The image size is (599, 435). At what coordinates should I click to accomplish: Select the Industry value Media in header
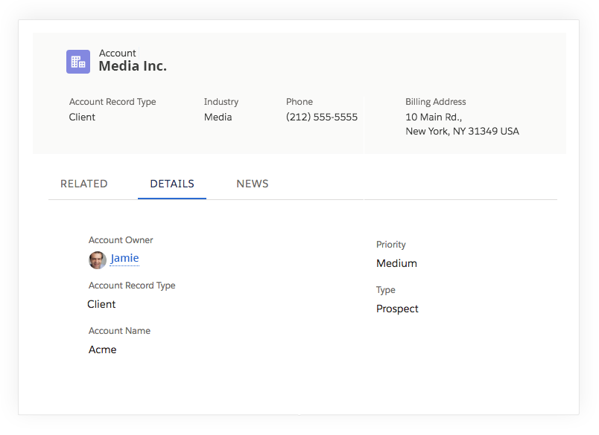point(218,117)
